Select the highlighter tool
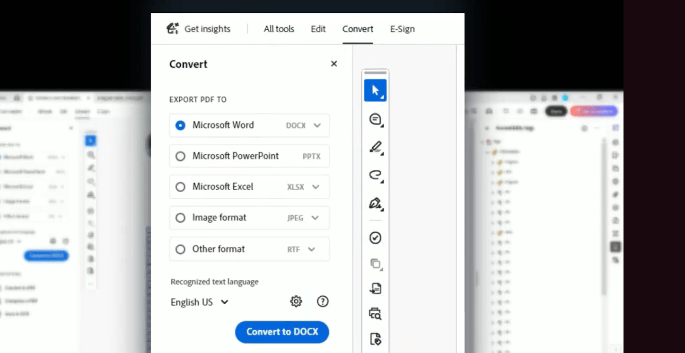The image size is (685, 353). [375, 148]
